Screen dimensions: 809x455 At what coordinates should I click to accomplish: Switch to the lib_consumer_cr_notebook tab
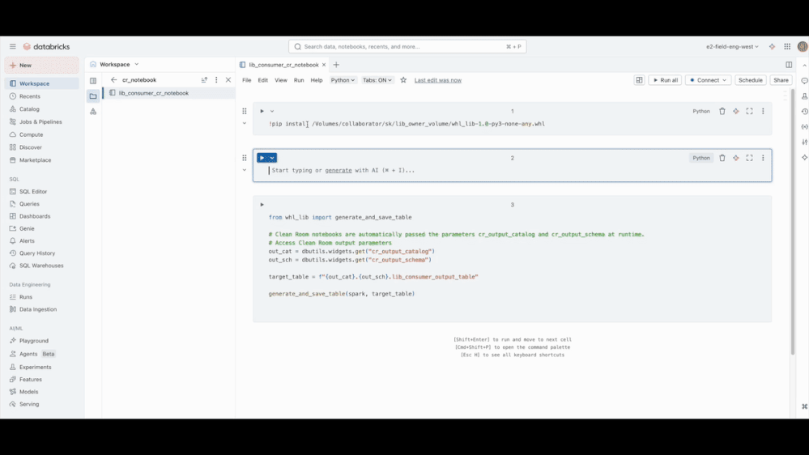coord(283,65)
